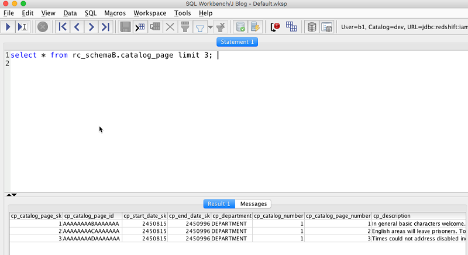Close the window with red button
The height and width of the screenshot is (255, 468).
[6, 4]
